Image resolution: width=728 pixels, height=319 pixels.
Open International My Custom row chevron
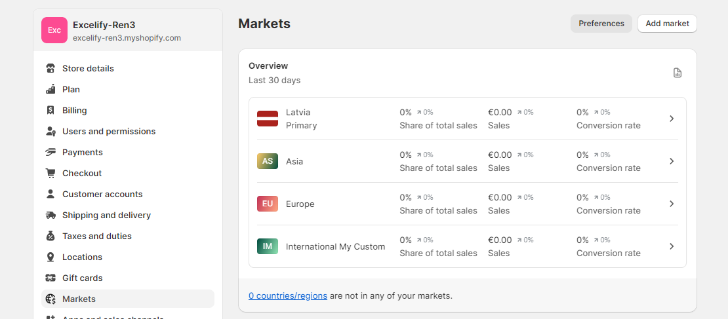coord(671,246)
